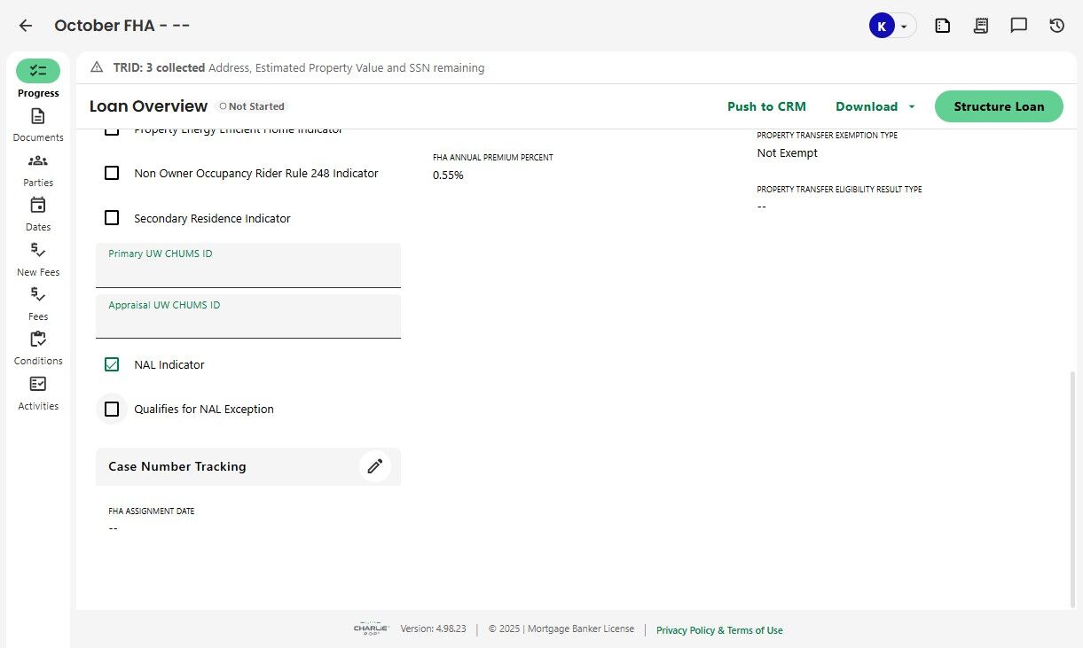1083x648 pixels.
Task: Open the Documents sidebar section
Action: [x=38, y=124]
